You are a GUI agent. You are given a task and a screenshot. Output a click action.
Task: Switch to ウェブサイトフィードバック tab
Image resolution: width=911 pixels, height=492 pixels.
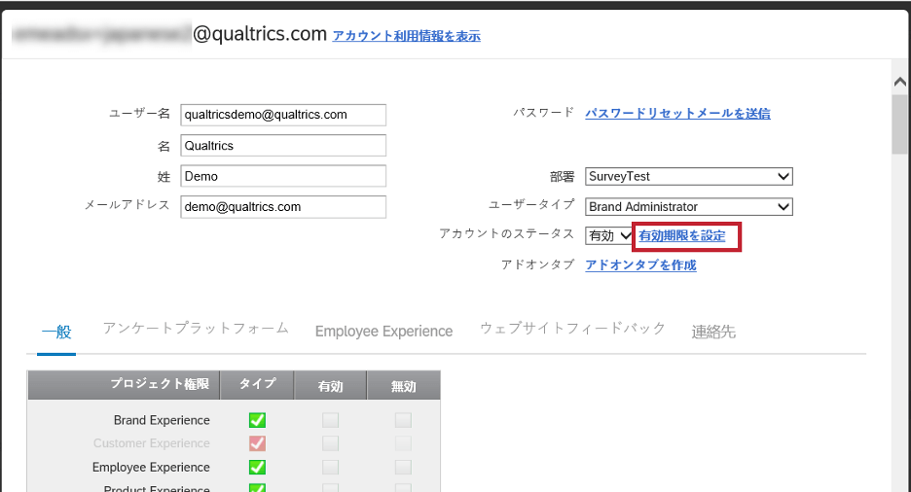pyautogui.click(x=572, y=329)
